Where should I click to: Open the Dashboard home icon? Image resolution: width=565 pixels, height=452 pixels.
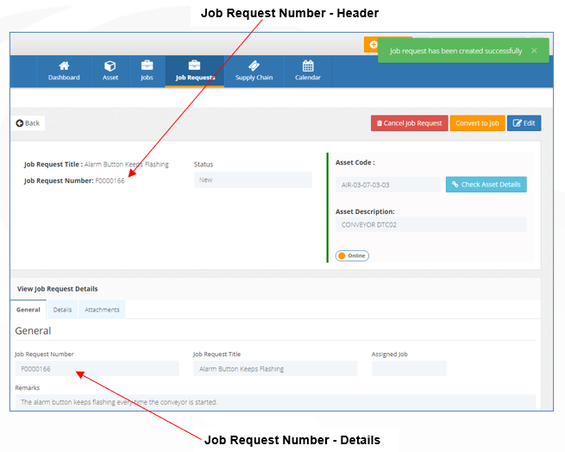(x=64, y=66)
